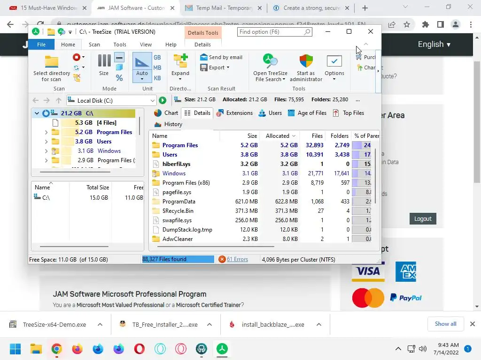Click the Opera taskbar icon

(139, 349)
